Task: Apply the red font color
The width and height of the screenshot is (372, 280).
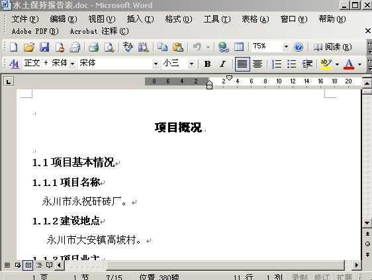Action: click(x=349, y=64)
